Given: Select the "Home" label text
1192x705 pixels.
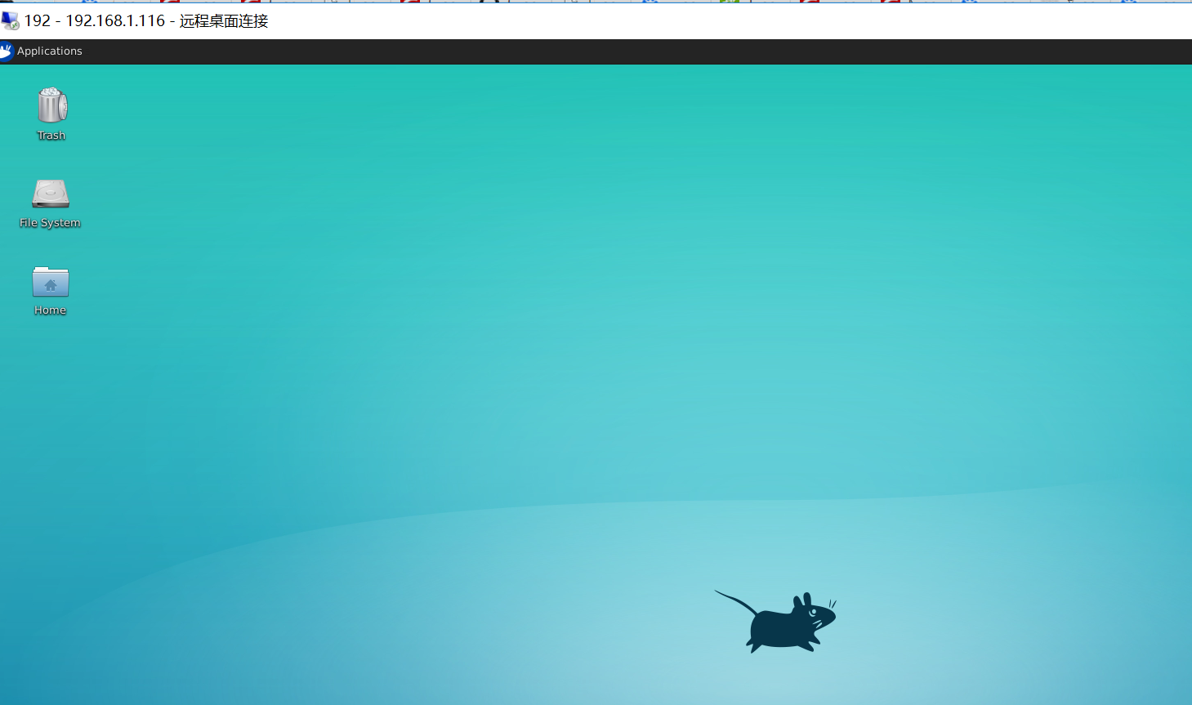Looking at the screenshot, I should click(49, 310).
